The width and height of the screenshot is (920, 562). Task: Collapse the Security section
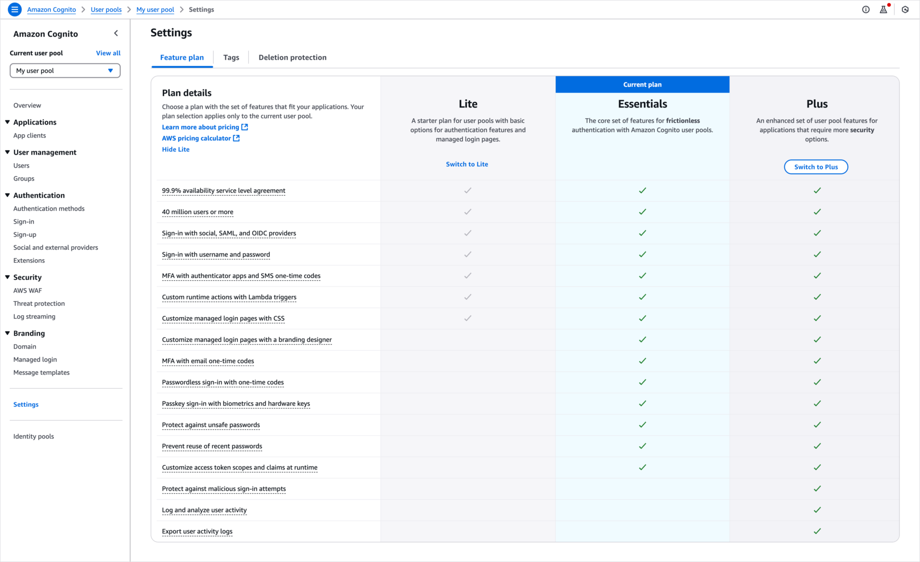8,277
